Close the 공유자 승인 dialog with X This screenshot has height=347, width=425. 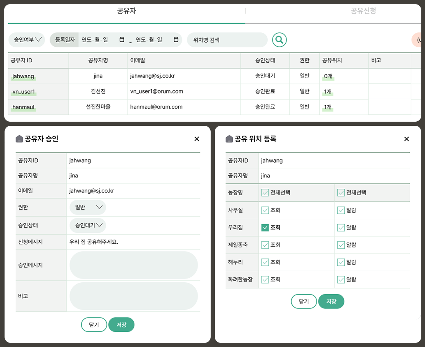click(197, 139)
